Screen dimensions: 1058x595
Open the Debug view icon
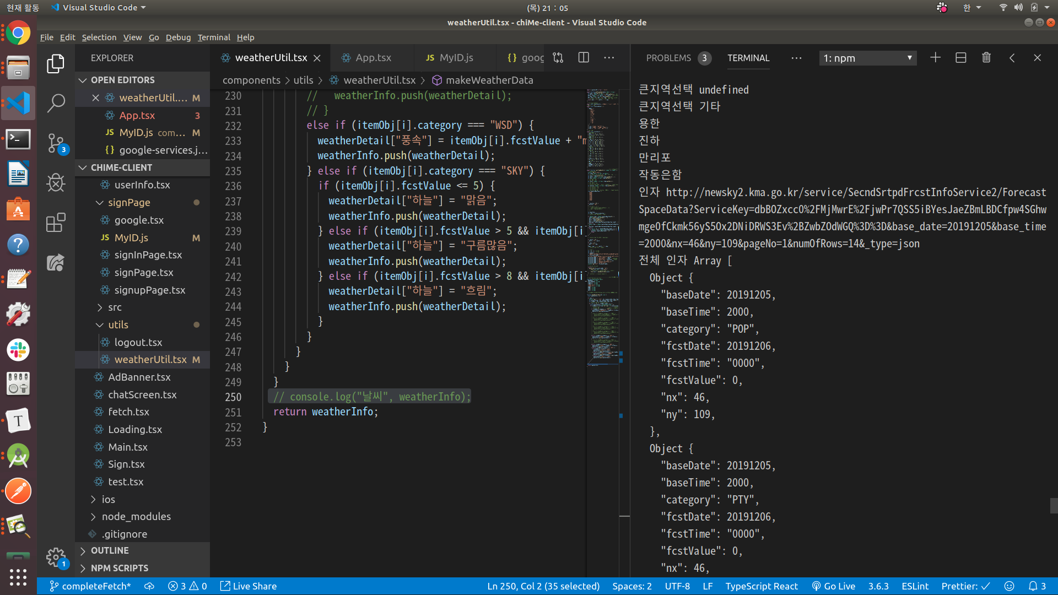tap(56, 183)
